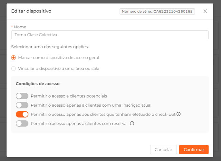Click the Cancelar button

pos(163,149)
